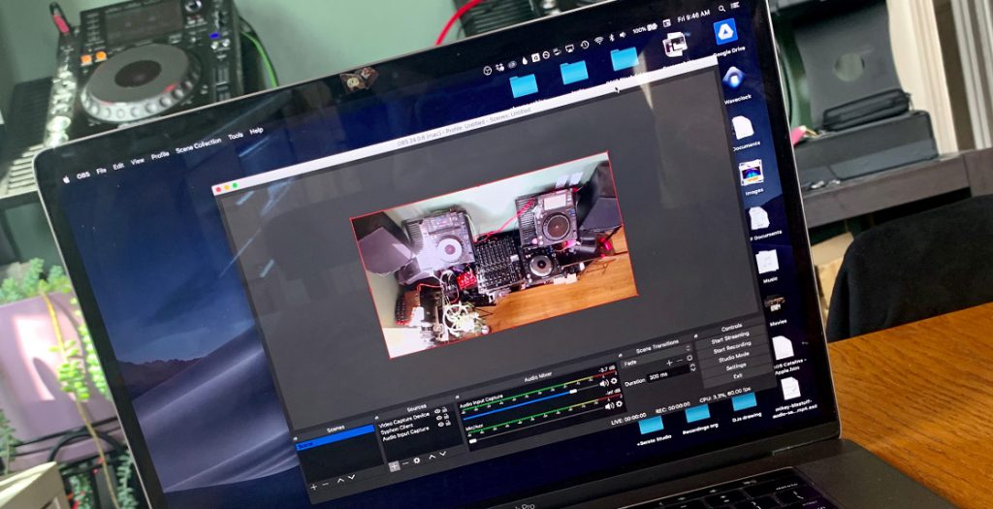Click the Start Streaming button
Image resolution: width=993 pixels, height=509 pixels.
tap(730, 338)
